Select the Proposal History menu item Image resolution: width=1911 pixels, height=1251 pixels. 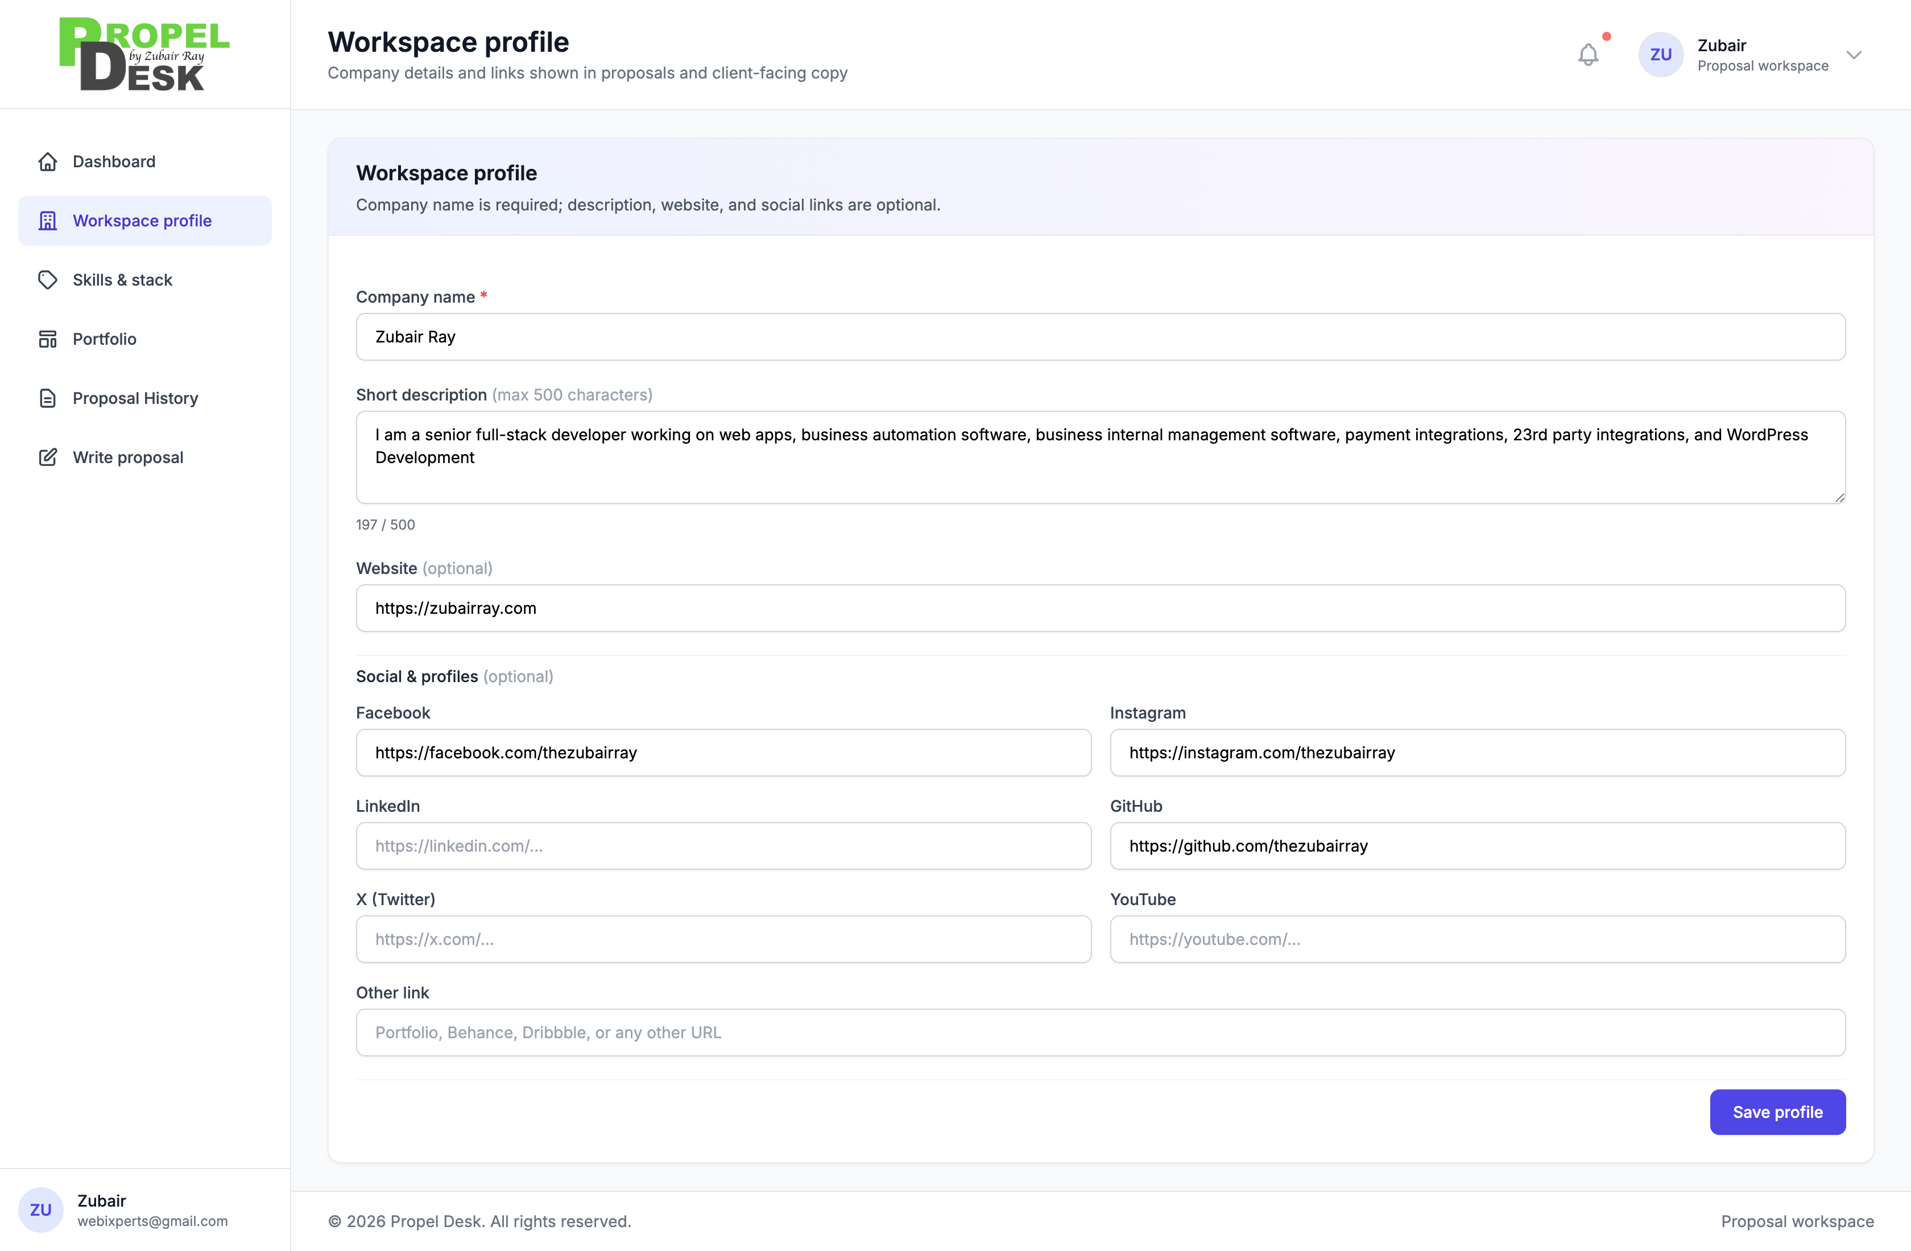(135, 398)
